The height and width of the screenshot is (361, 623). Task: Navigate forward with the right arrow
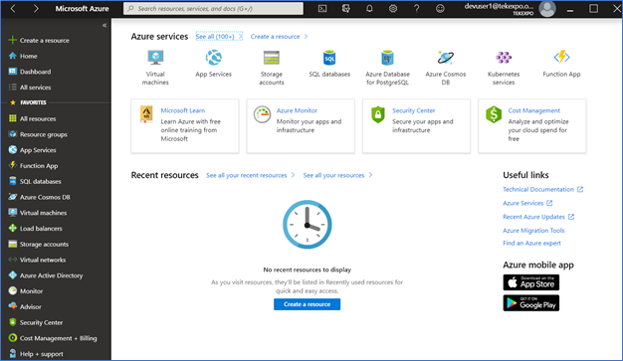coord(36,8)
